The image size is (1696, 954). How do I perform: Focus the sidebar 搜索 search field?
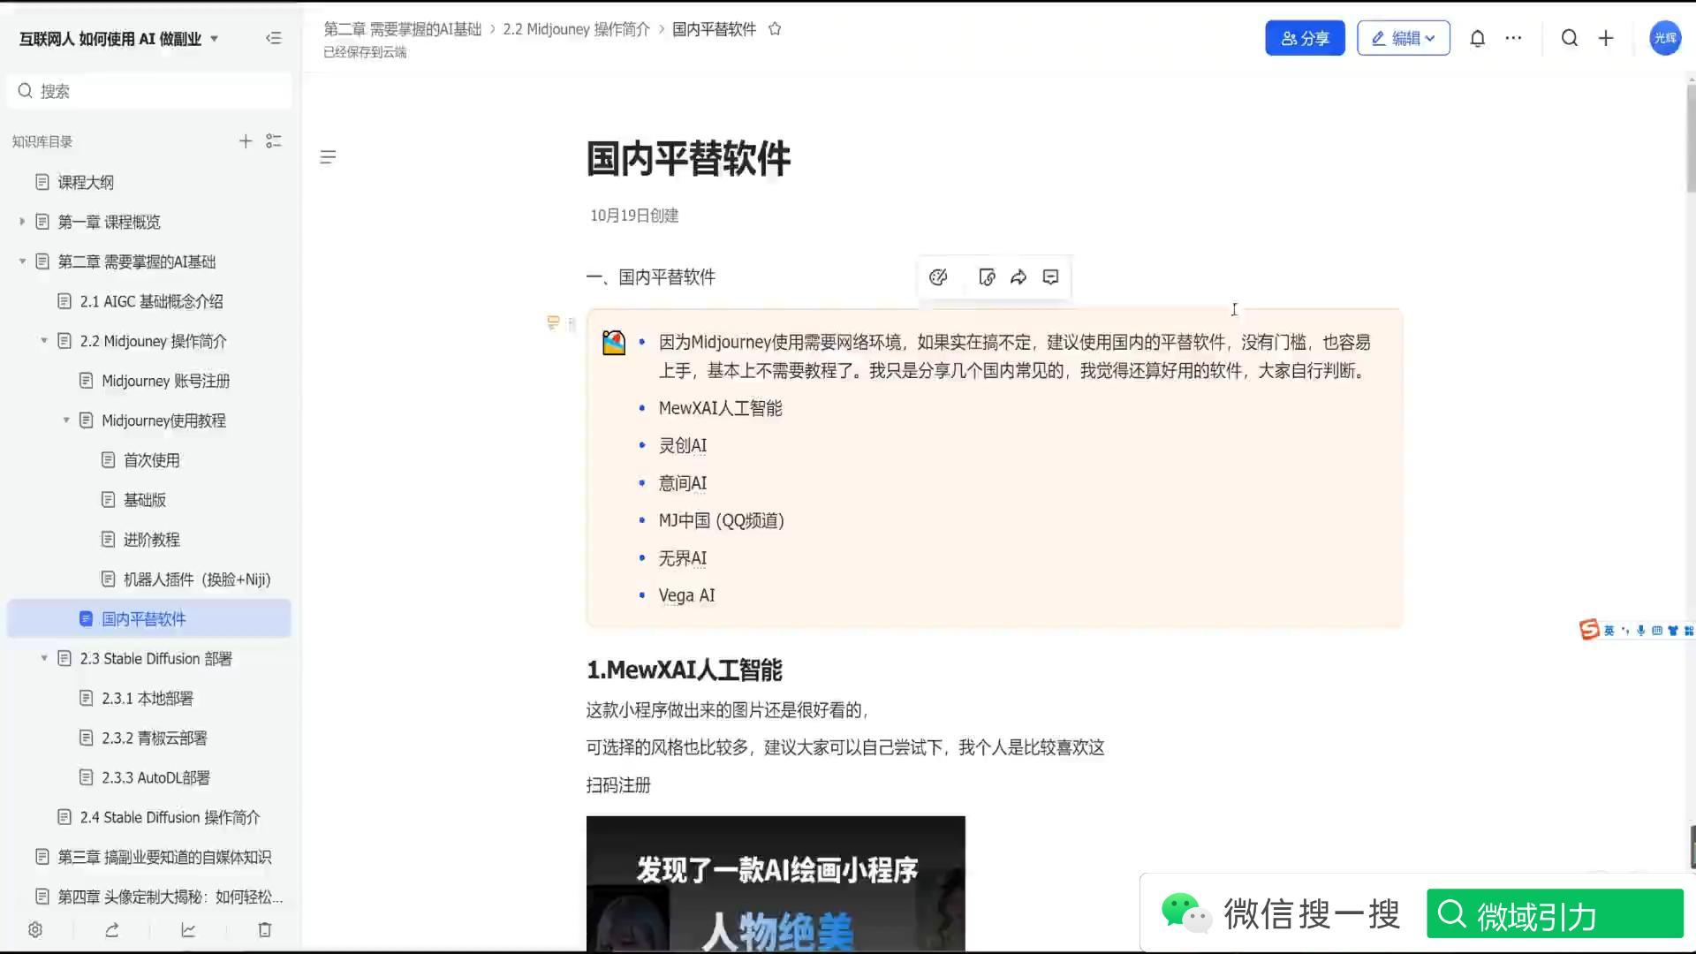coord(148,91)
